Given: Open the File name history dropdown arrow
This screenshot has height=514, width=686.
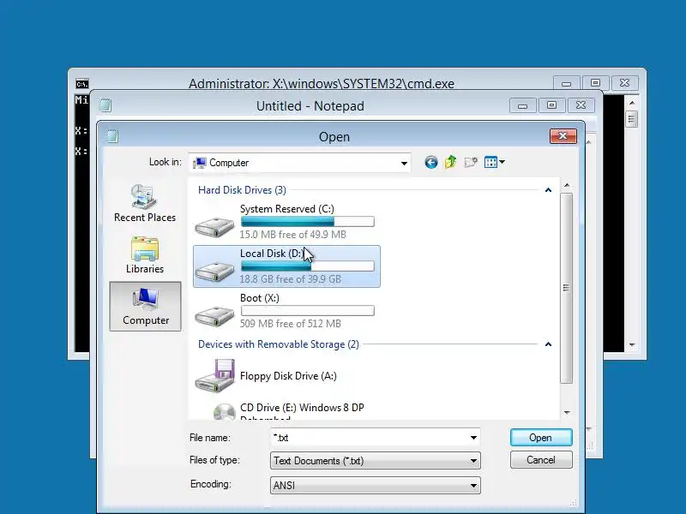Looking at the screenshot, I should point(473,438).
